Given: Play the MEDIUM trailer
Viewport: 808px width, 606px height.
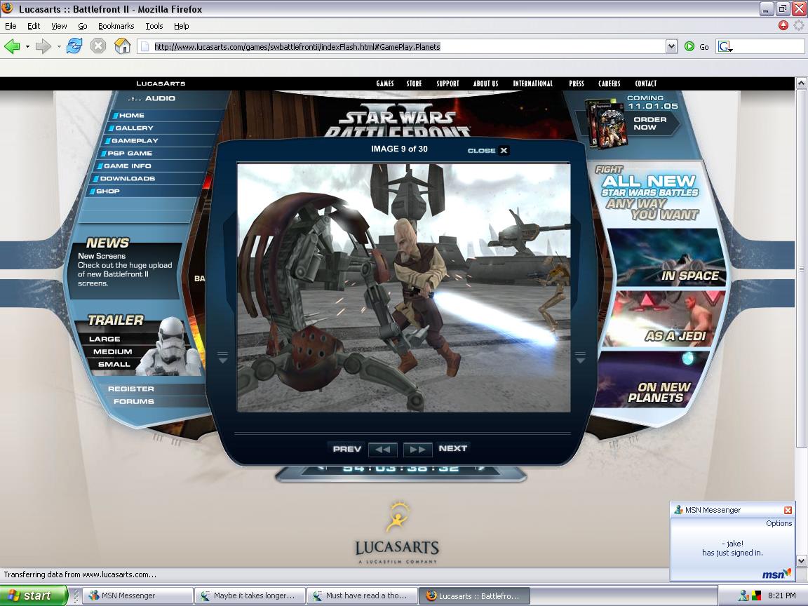Looking at the screenshot, I should pos(112,351).
